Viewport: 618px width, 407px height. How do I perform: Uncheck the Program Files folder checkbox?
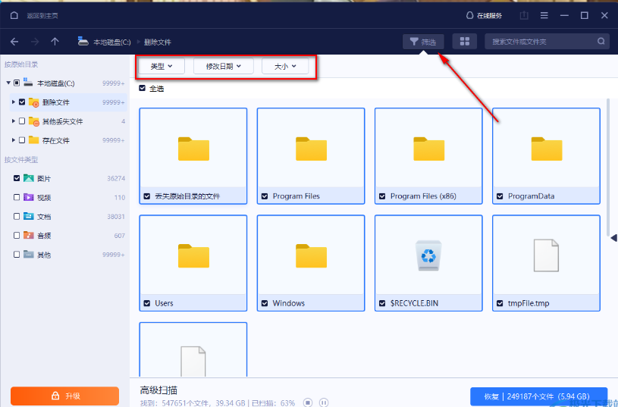(x=265, y=196)
